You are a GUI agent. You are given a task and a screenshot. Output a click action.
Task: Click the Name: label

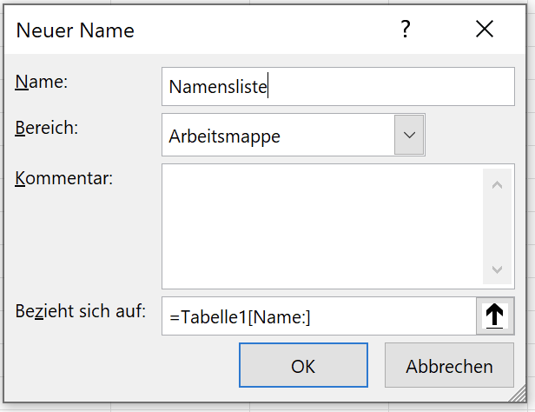(42, 82)
